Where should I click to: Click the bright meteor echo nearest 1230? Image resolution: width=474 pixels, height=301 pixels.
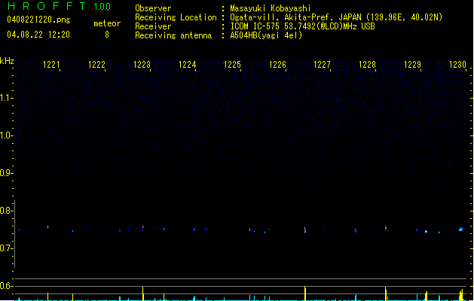[x=460, y=230]
